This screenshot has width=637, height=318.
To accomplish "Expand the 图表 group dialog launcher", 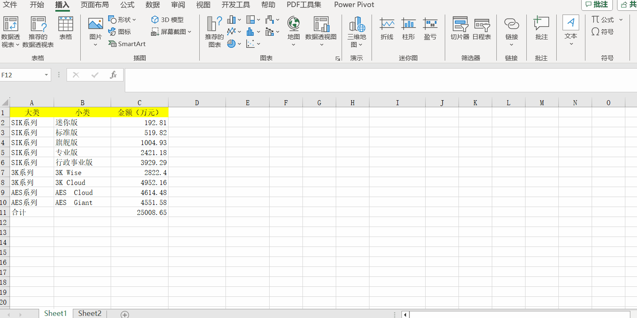I will coord(337,59).
